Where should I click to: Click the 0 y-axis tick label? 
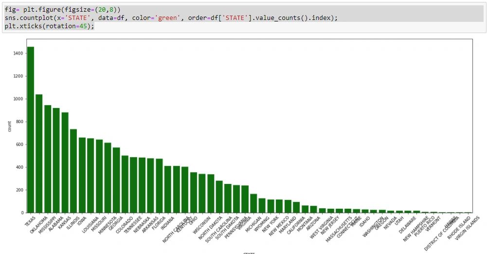(22, 213)
